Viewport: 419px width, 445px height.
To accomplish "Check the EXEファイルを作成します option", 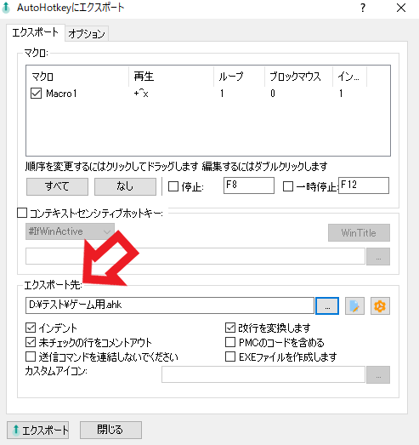I will click(230, 357).
